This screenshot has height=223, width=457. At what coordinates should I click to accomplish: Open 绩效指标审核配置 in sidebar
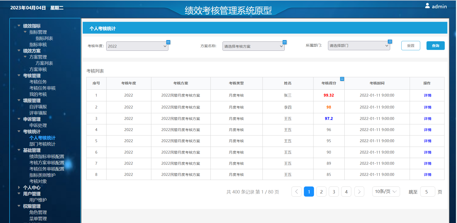[47, 156]
